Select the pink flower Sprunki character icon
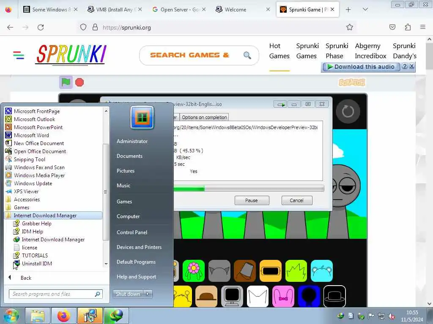 (194, 270)
